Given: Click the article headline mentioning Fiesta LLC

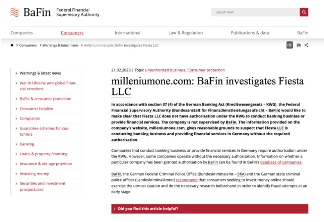Looking at the screenshot, I should [x=207, y=86].
